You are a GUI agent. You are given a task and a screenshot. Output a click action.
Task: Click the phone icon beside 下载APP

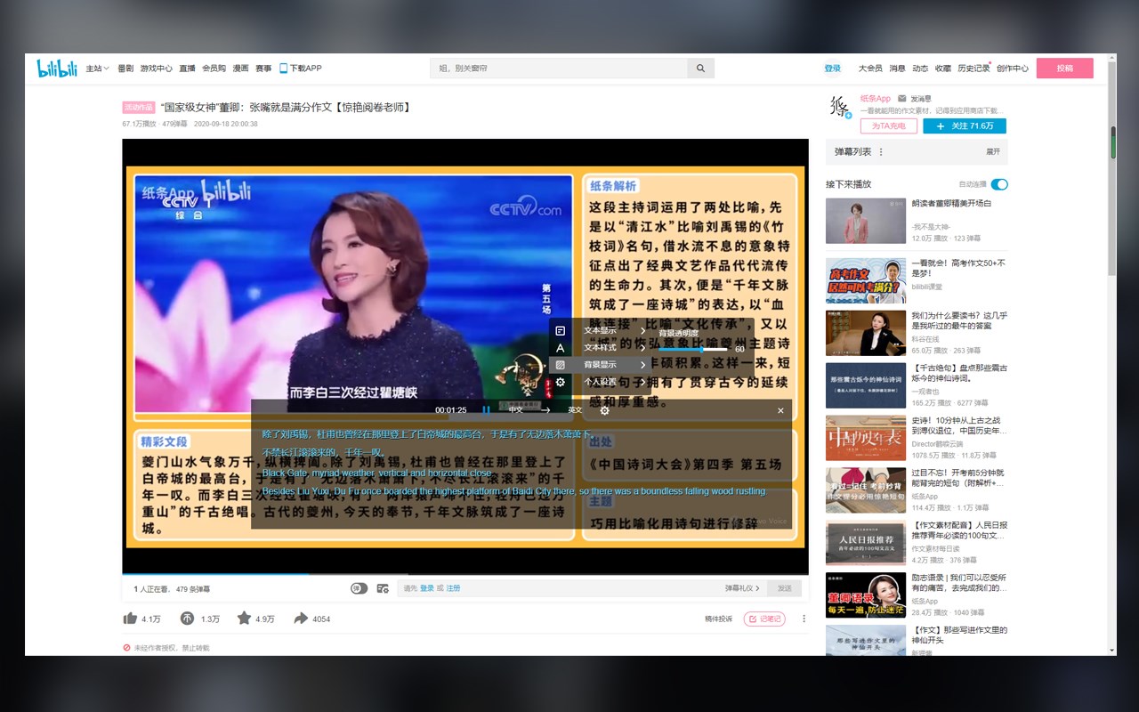(283, 69)
